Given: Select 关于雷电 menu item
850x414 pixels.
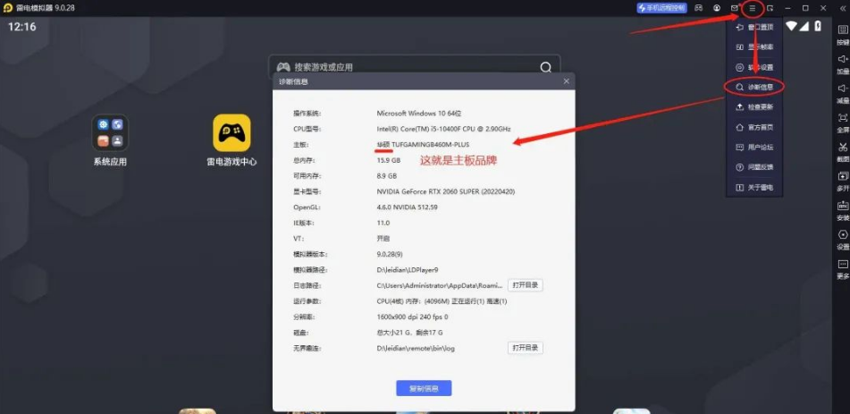Looking at the screenshot, I should point(754,188).
